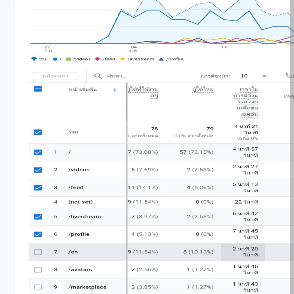Uncheck the /videos row checkbox

click(x=38, y=170)
